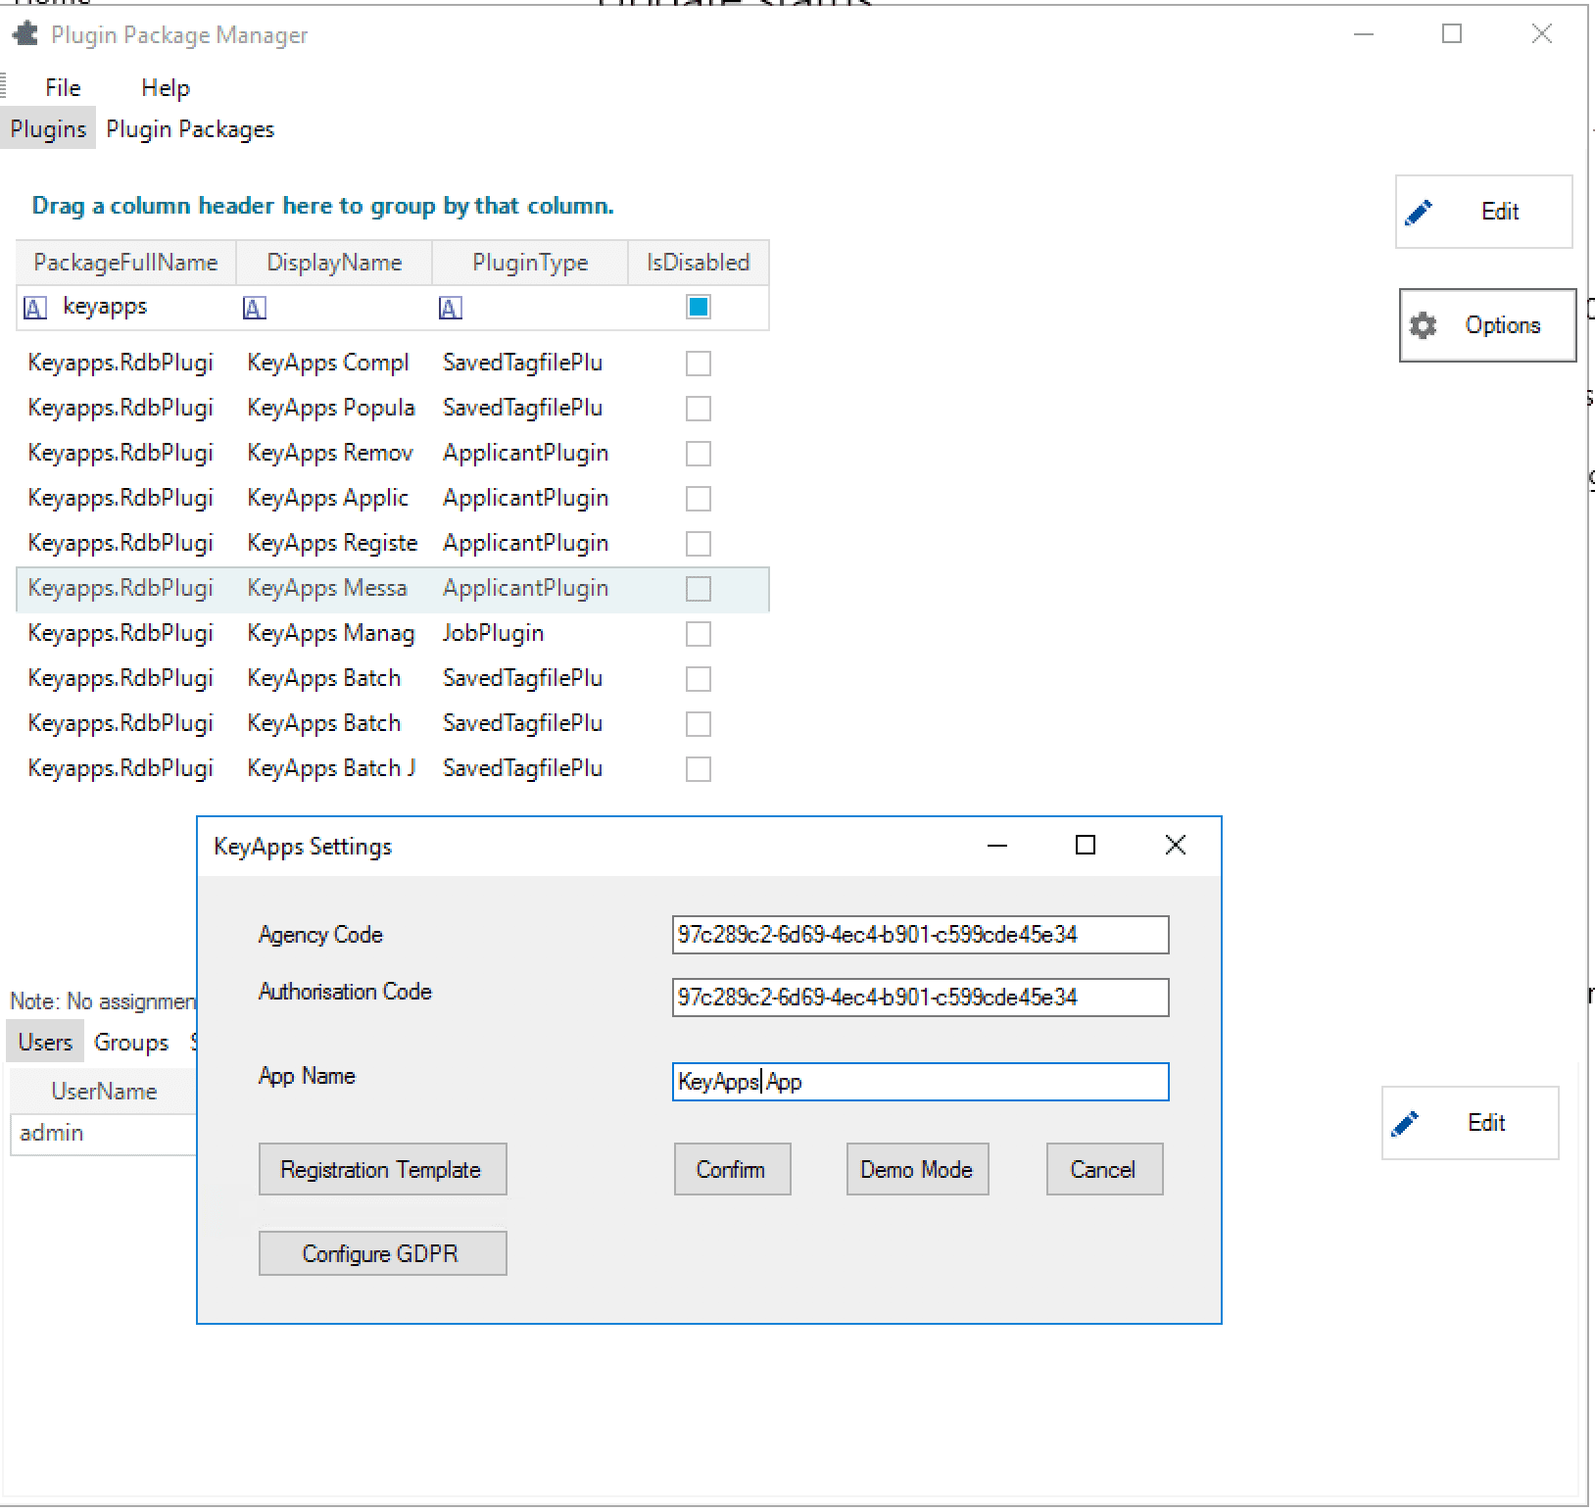Click the Demo Mode button
The image size is (1595, 1511).
point(917,1169)
